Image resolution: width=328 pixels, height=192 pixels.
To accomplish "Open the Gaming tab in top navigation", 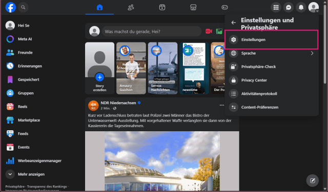I will coord(224,8).
